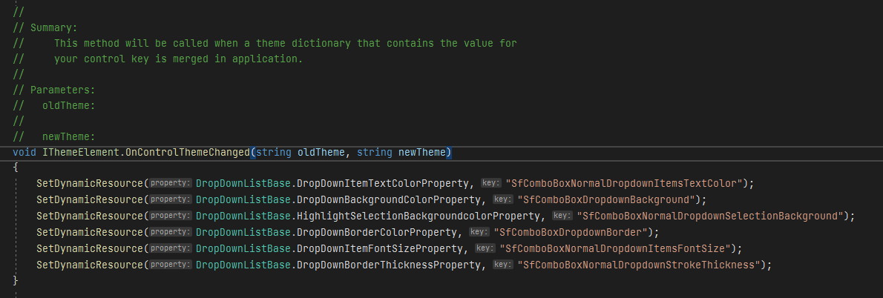Click the closing brace of the method

point(16,281)
